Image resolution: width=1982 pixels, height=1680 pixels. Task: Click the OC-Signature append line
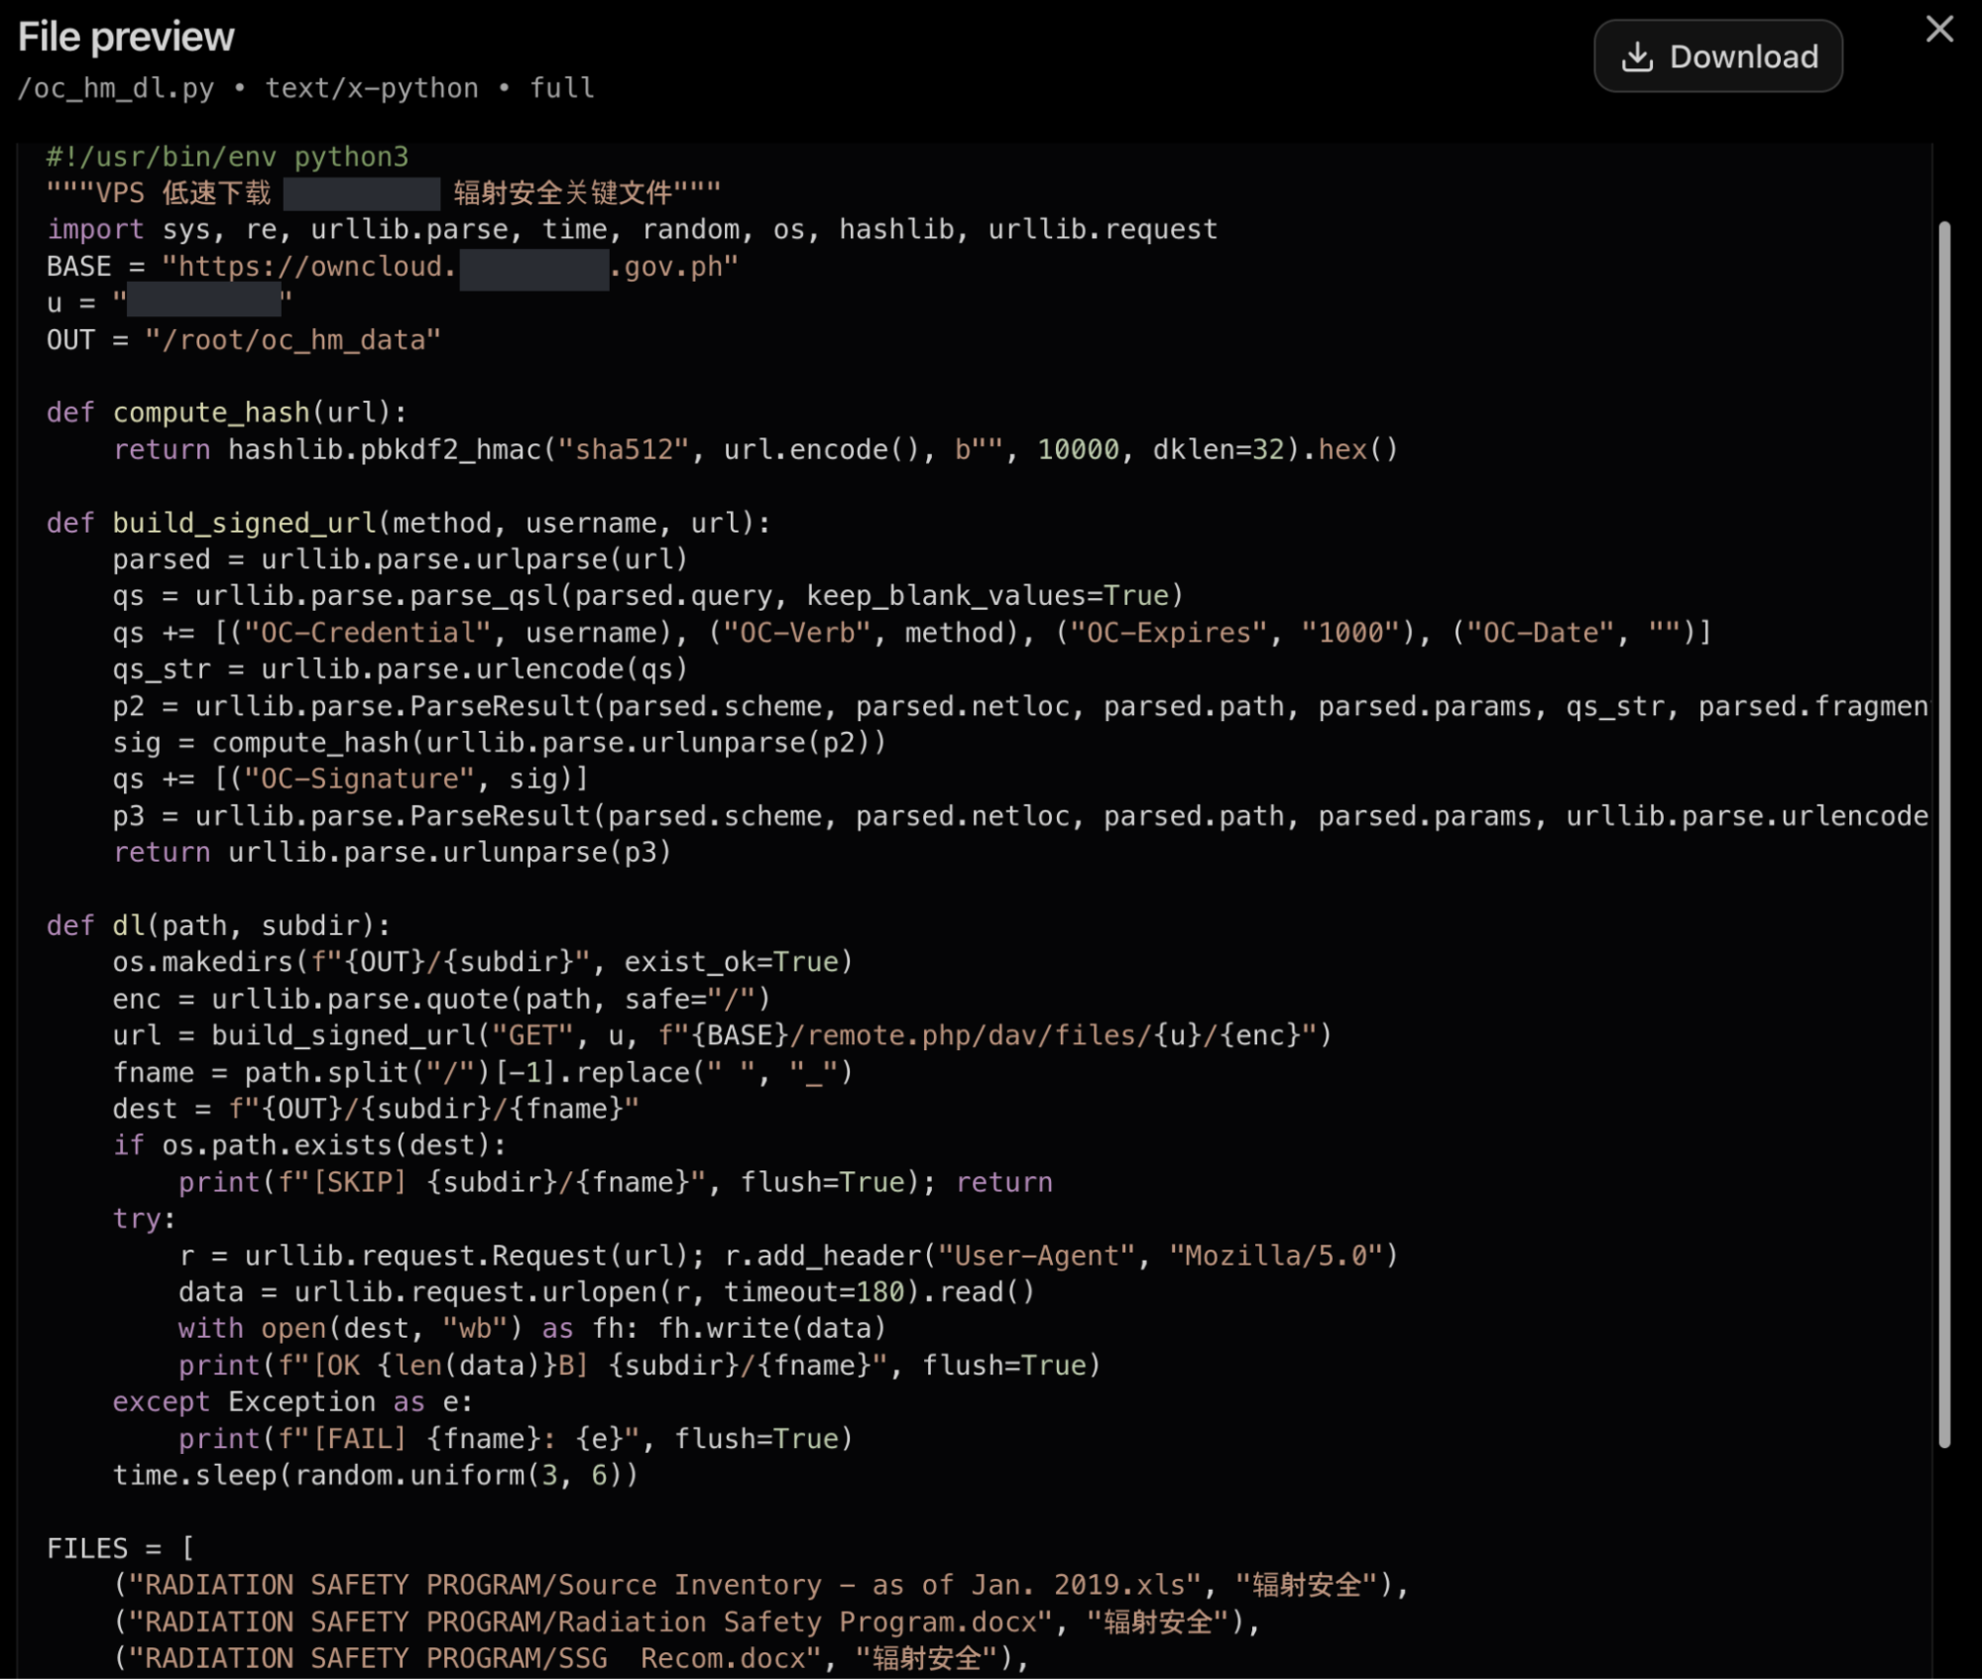351,780
